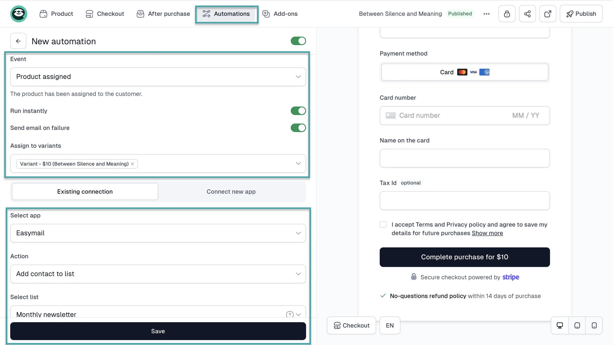Image resolution: width=613 pixels, height=345 pixels.
Task: Click the share icon button
Action: pos(527,14)
